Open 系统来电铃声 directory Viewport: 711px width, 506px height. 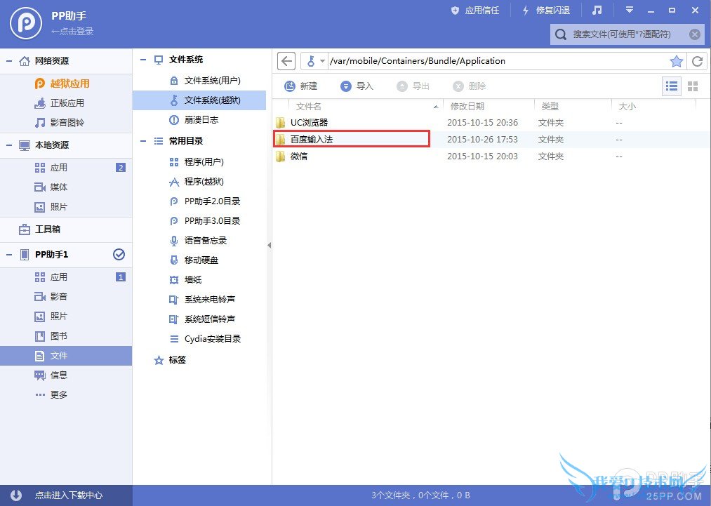199,300
